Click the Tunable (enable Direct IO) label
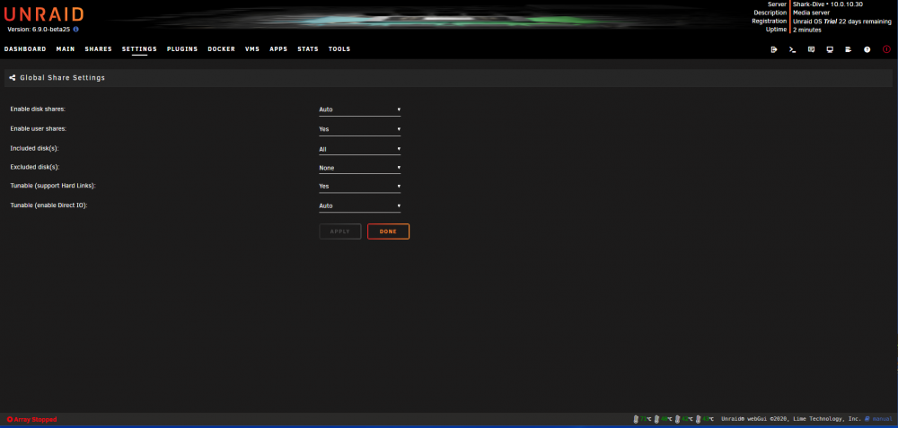This screenshot has width=898, height=428. click(x=48, y=205)
